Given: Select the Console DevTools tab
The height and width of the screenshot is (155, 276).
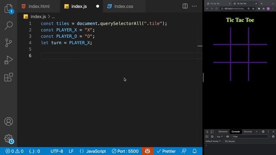Looking at the screenshot, I should 236,132.
